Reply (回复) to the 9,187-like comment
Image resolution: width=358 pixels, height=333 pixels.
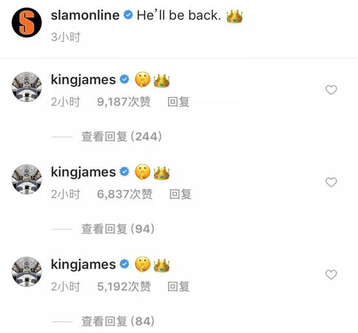178,101
